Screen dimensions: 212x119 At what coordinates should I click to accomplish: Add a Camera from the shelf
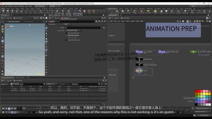(x=112, y=12)
